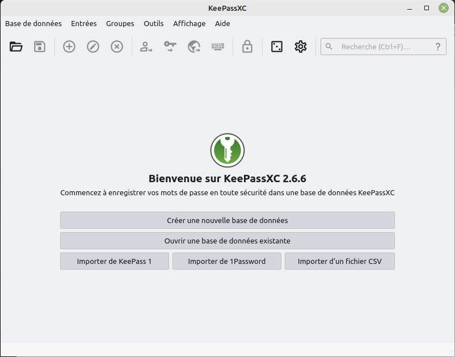Click the KeePassXC green key logo

coord(227,150)
